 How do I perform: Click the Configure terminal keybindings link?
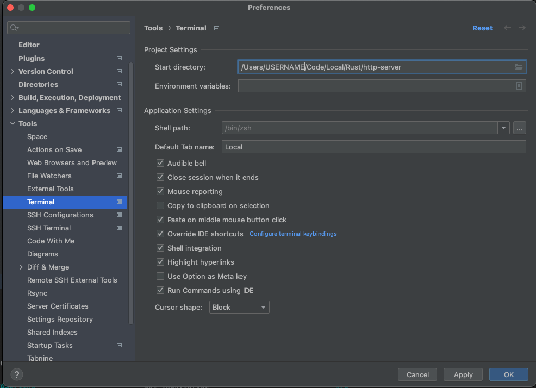click(x=293, y=234)
